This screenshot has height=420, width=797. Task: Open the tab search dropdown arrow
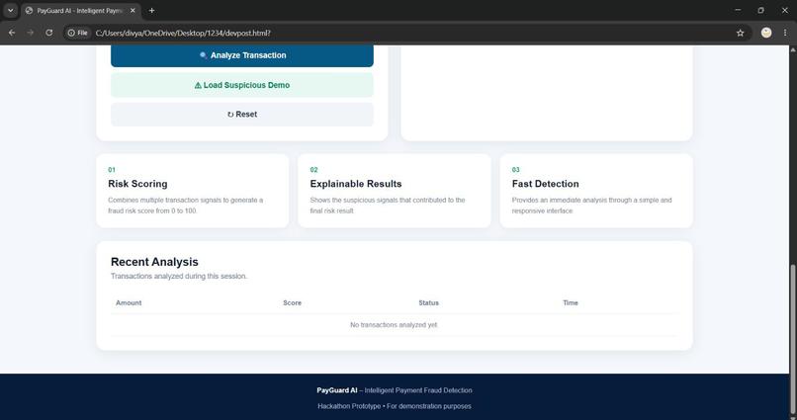pyautogui.click(x=10, y=10)
